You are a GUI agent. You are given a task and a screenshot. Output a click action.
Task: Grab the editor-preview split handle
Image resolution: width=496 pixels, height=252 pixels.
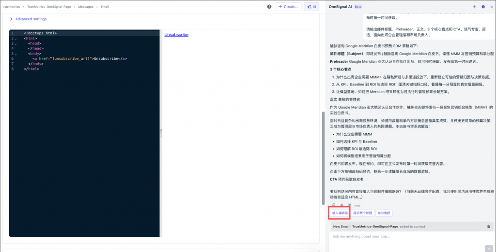point(161,133)
